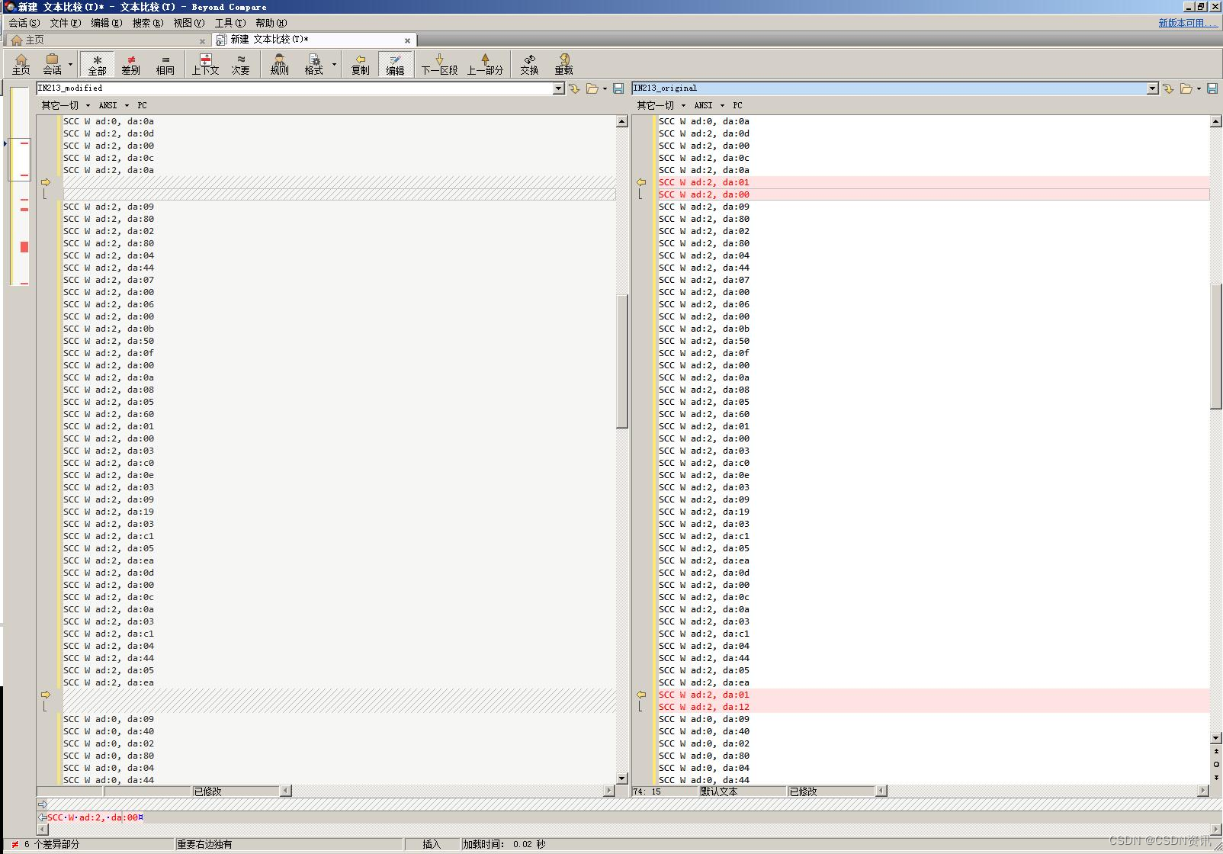Open left pane ANSI encoding dropdown

(113, 105)
